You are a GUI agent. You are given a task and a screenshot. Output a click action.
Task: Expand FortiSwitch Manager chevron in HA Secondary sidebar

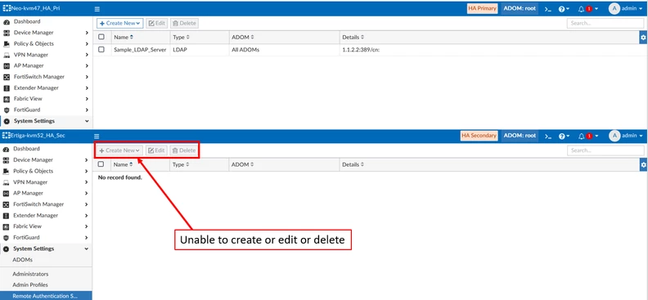[87, 204]
